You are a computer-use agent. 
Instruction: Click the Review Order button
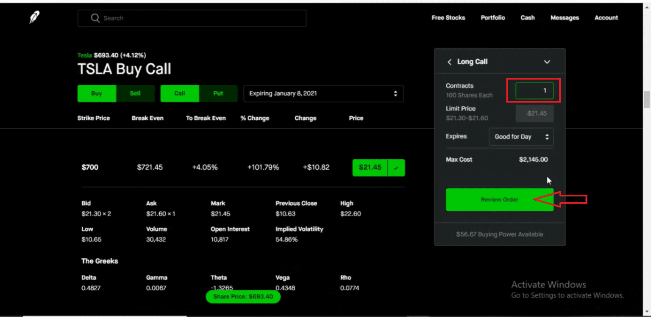(x=499, y=199)
